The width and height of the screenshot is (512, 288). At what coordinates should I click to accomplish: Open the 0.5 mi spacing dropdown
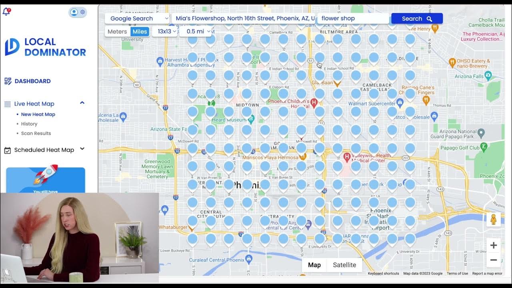[196, 32]
